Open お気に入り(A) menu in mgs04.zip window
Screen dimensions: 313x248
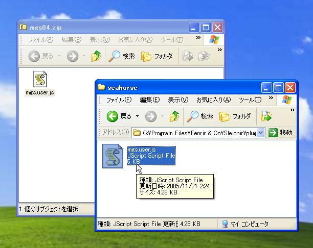[136, 40]
